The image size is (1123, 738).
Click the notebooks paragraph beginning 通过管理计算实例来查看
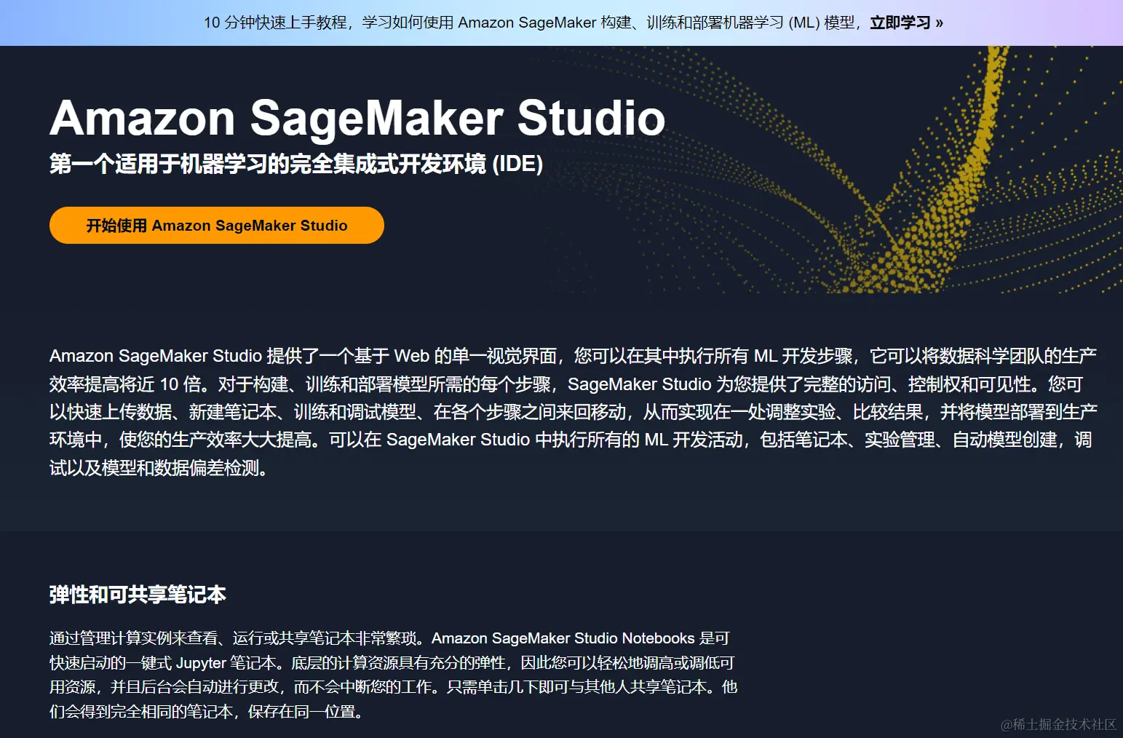click(394, 675)
